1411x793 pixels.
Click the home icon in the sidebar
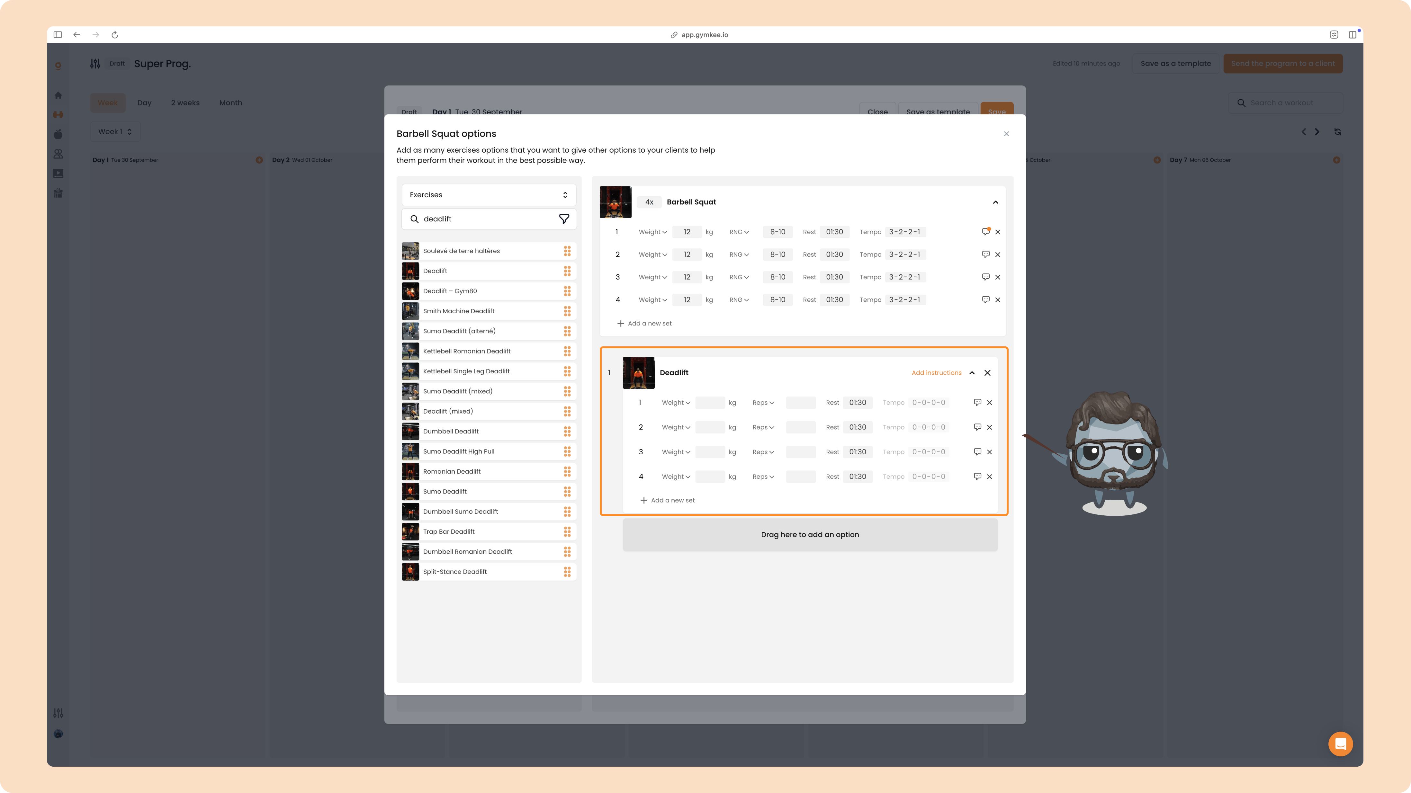pos(58,95)
